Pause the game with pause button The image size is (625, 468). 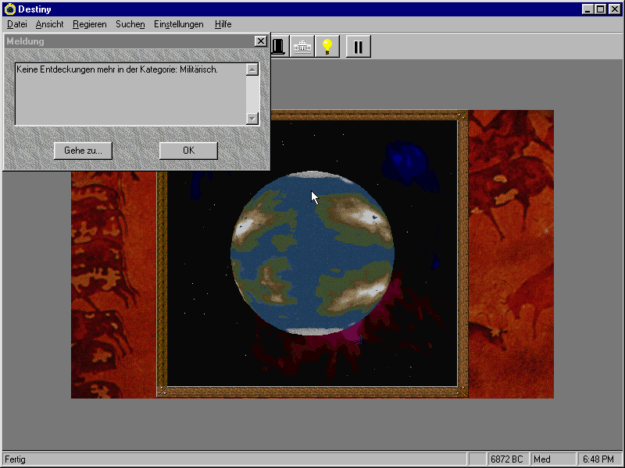(359, 46)
